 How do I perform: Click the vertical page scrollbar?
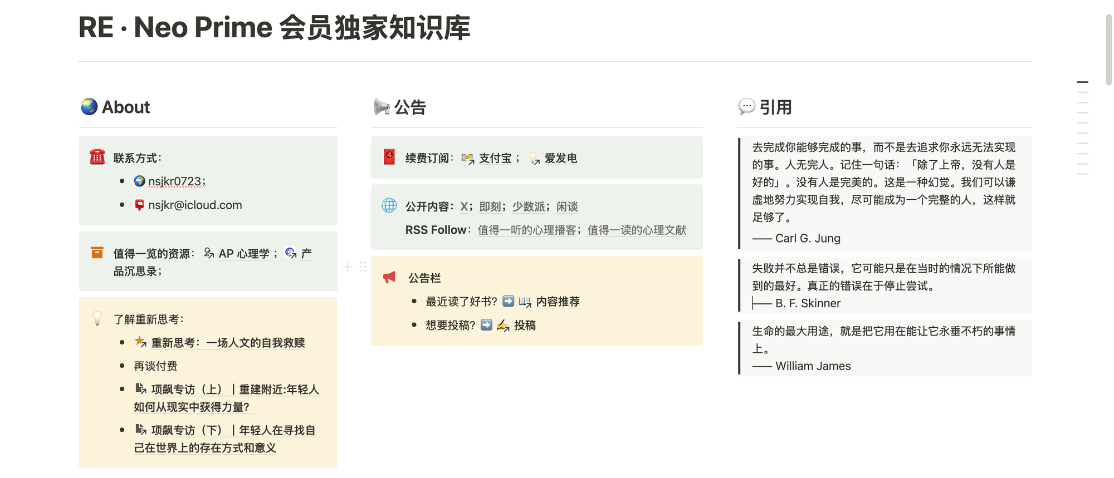point(1108,50)
